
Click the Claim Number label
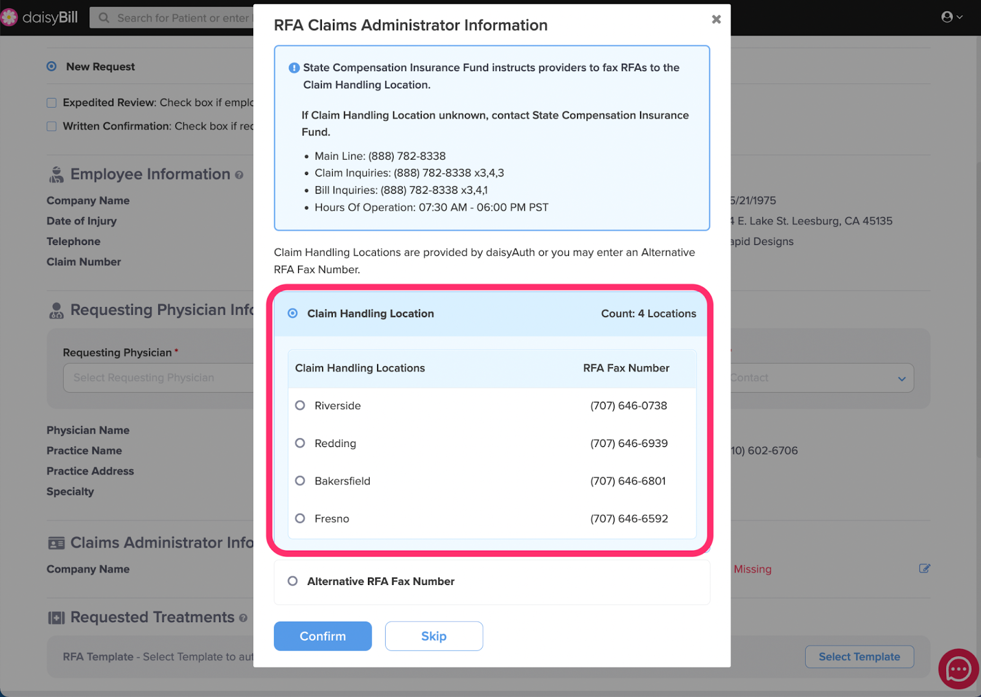coord(84,262)
